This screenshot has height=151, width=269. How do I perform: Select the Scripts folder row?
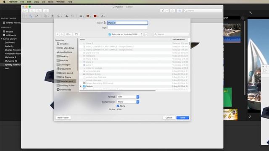point(134,86)
